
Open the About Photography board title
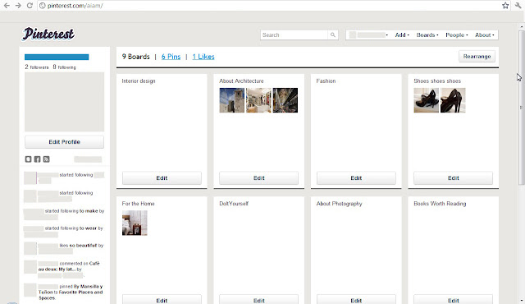339,204
